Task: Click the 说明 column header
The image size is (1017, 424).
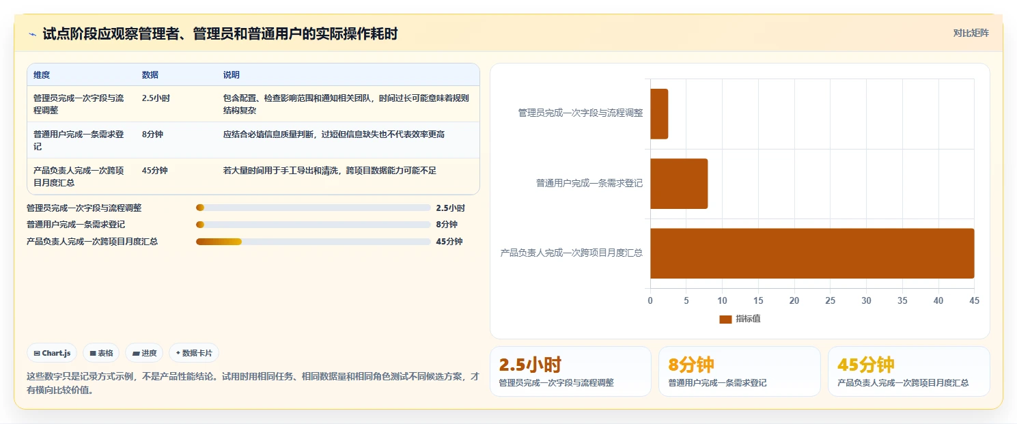Action: click(232, 75)
